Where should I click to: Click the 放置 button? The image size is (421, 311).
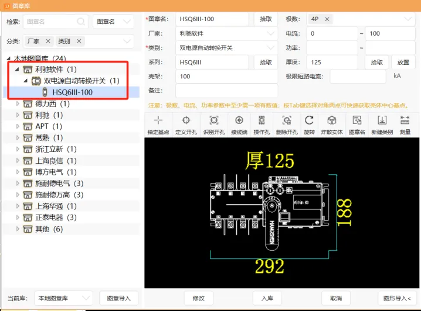(403, 63)
